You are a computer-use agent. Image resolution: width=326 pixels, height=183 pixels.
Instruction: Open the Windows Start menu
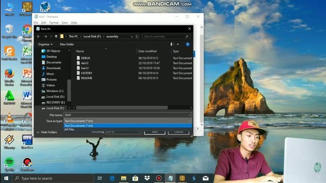[6, 178]
